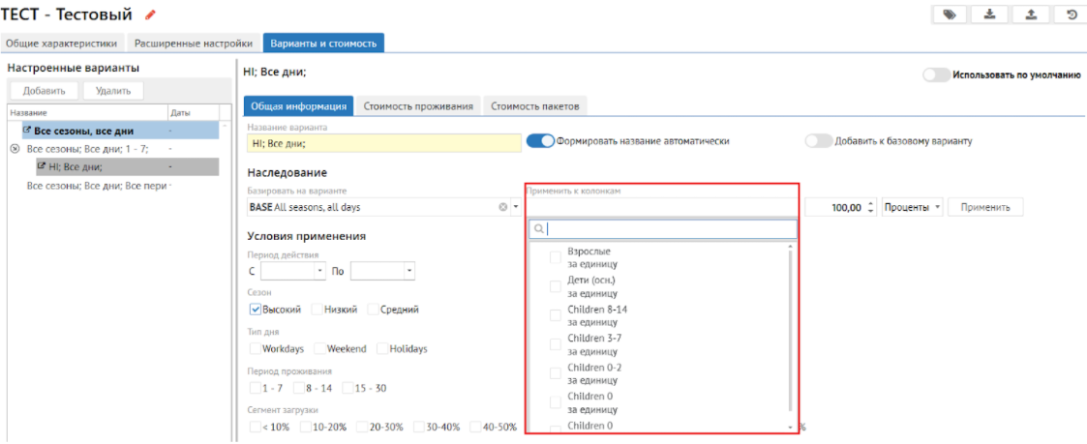Viewport: 1087px width, 444px height.
Task: Expand the 'Базировать на варианте' dropdown arrow
Action: [516, 207]
